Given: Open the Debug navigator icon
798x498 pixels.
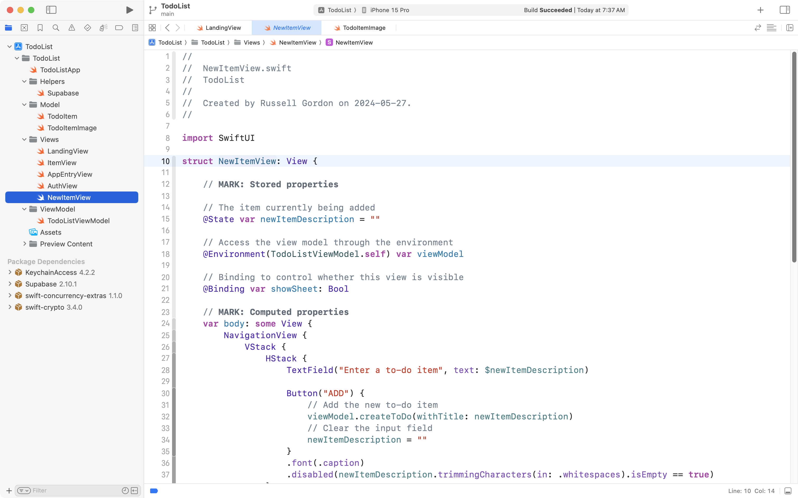Looking at the screenshot, I should point(103,28).
